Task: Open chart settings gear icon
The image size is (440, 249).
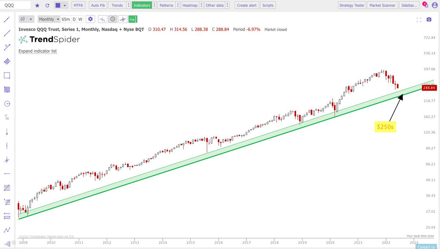Action: pyautogui.click(x=91, y=19)
